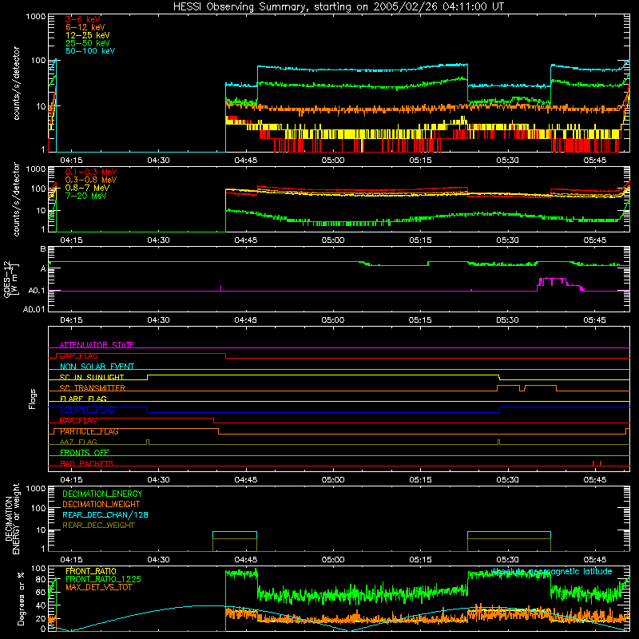
Task: Select the GAP_FLAG label
Action: [x=78, y=355]
